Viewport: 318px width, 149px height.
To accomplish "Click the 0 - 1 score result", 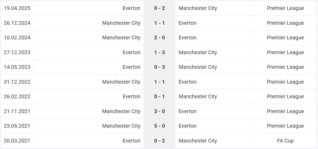I will [159, 96].
